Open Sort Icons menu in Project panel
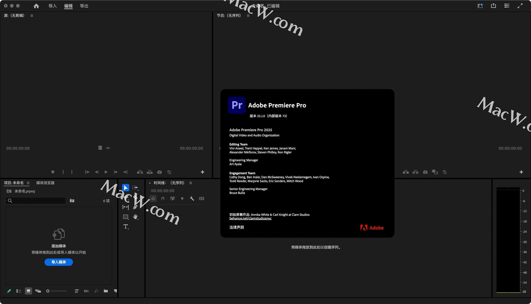Screen dimensions: 531x304 coord(77,291)
